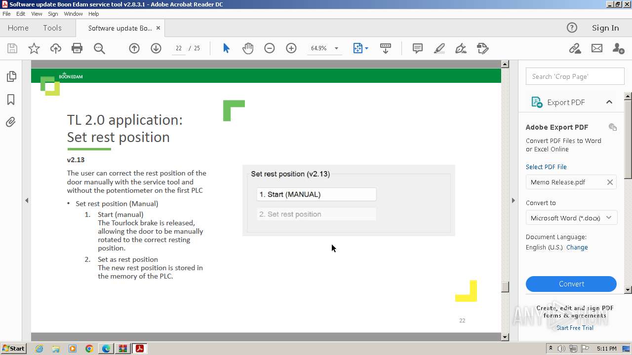Screen dimensions: 632x355
Task: Open the help question mark icon
Action: click(572, 28)
